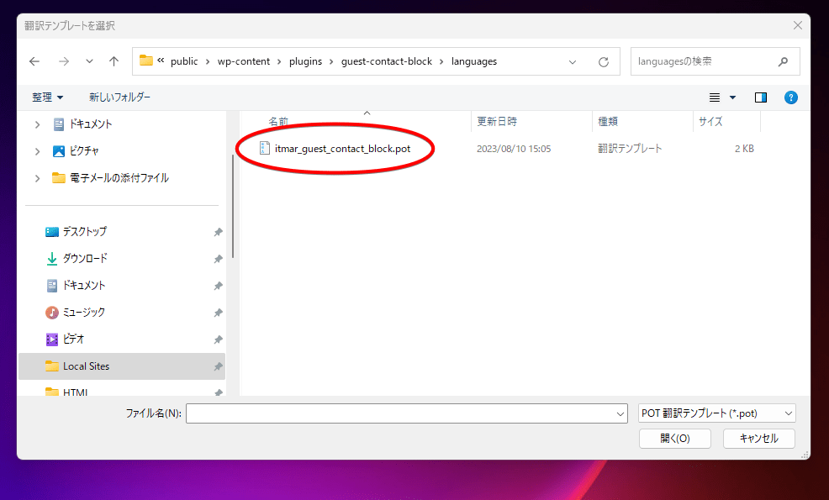Toggle the preview pane
This screenshot has width=829, height=500.
761,97
